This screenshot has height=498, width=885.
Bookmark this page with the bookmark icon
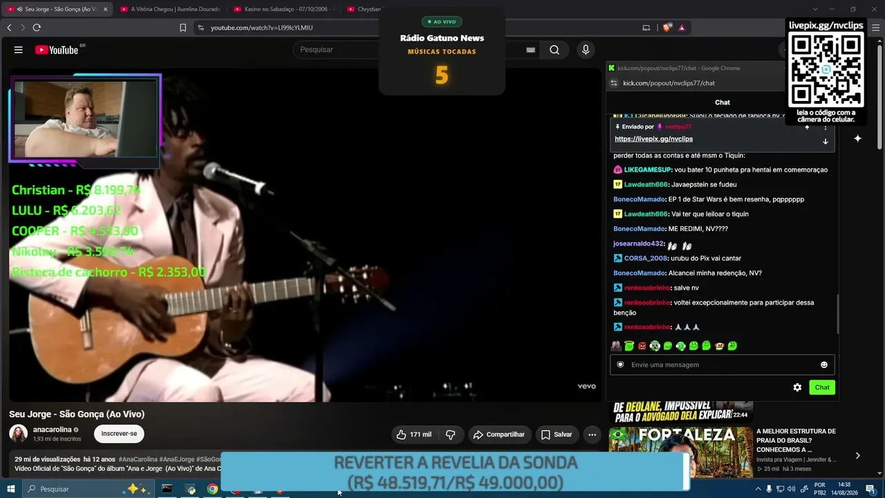tap(183, 28)
